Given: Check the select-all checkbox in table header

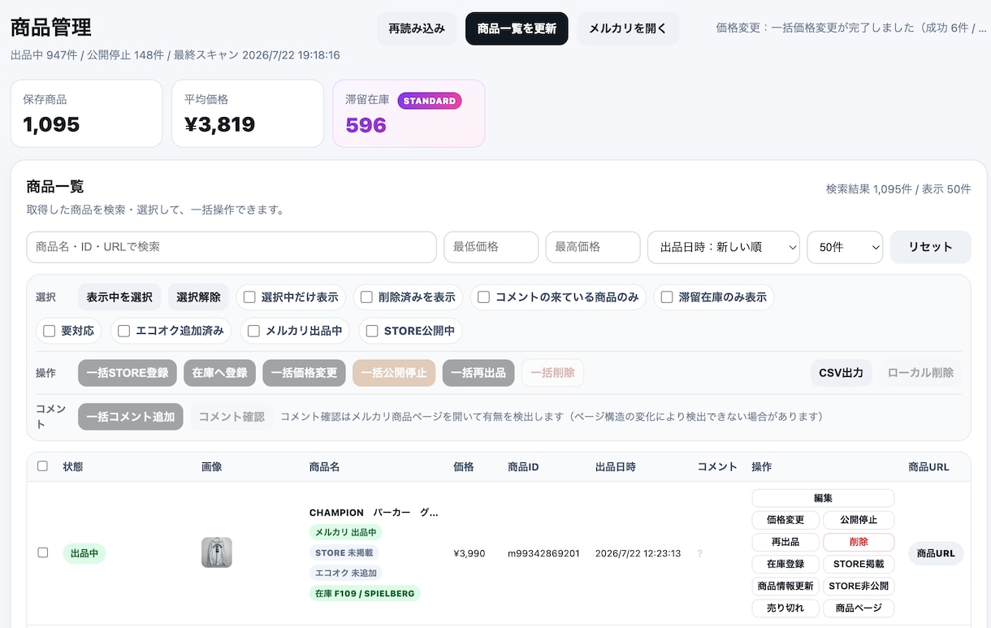Looking at the screenshot, I should tap(43, 466).
